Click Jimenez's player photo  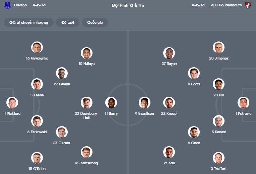(x=218, y=48)
